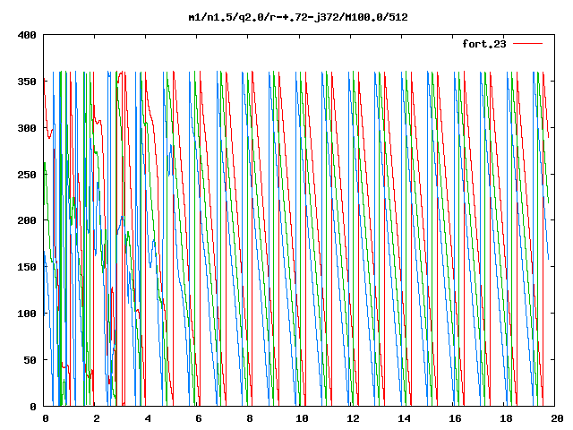Click x-axis label 20

click(x=557, y=418)
